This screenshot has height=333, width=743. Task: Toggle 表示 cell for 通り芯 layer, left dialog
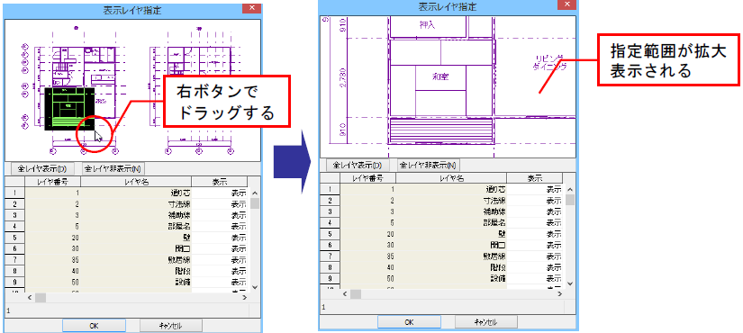point(220,193)
